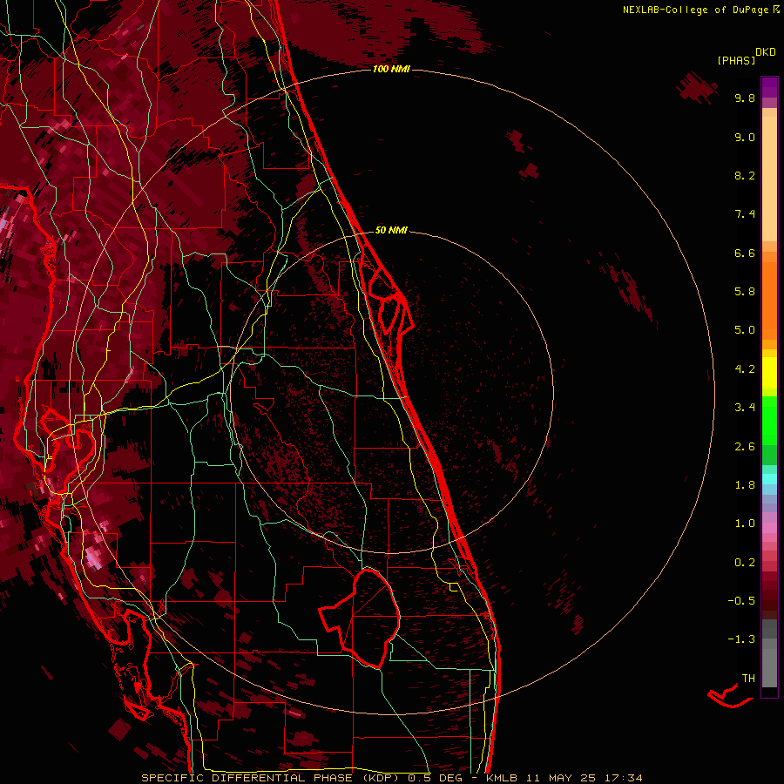This screenshot has width=784, height=784.
Task: Click the 5.0 scale value
Action: coord(745,330)
